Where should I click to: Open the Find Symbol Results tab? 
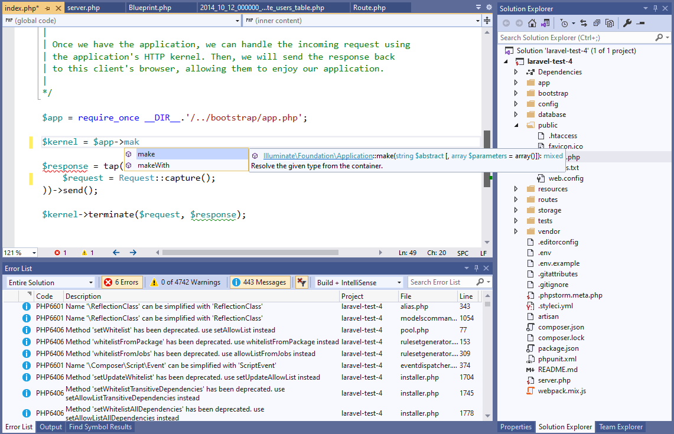click(x=100, y=427)
